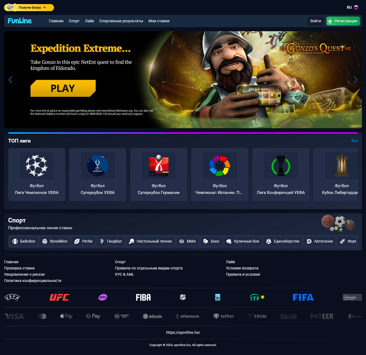Select the Бейсбол sport chip
Viewport: 366px width, 355px height.
(24, 241)
